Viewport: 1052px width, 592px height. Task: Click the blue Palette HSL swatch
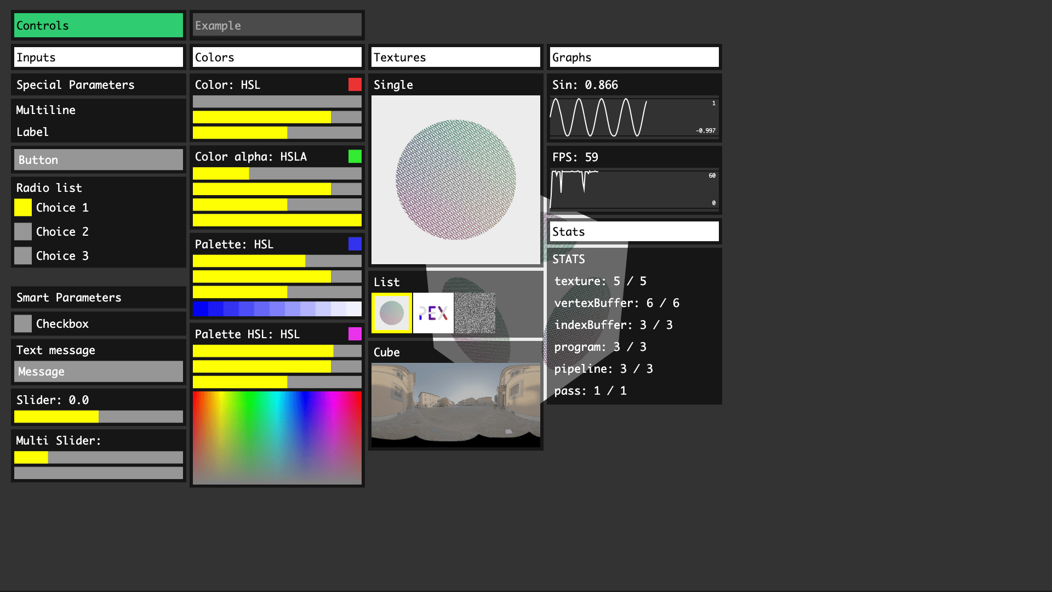click(x=355, y=244)
